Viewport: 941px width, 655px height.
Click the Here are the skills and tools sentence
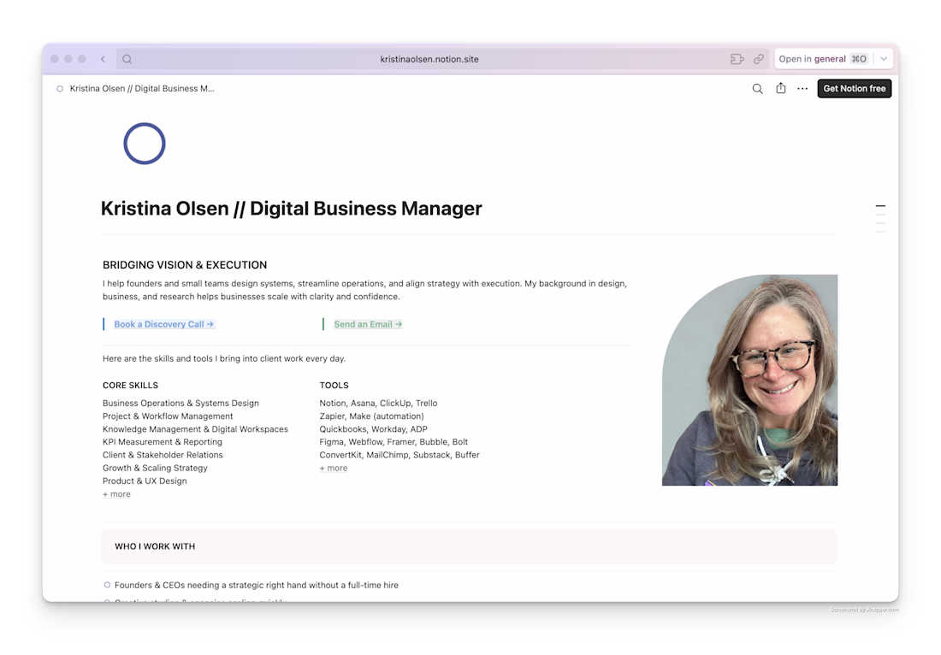224,358
